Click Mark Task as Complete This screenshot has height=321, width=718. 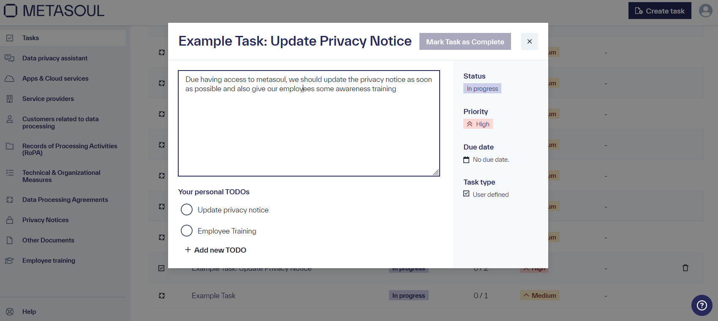coord(465,41)
